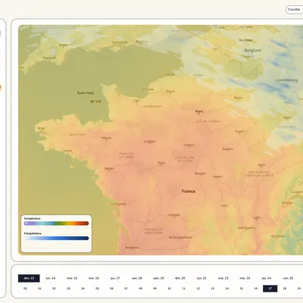Screen dimensions: 303x303
Task: Jump to hour 07
Action: [126, 289]
